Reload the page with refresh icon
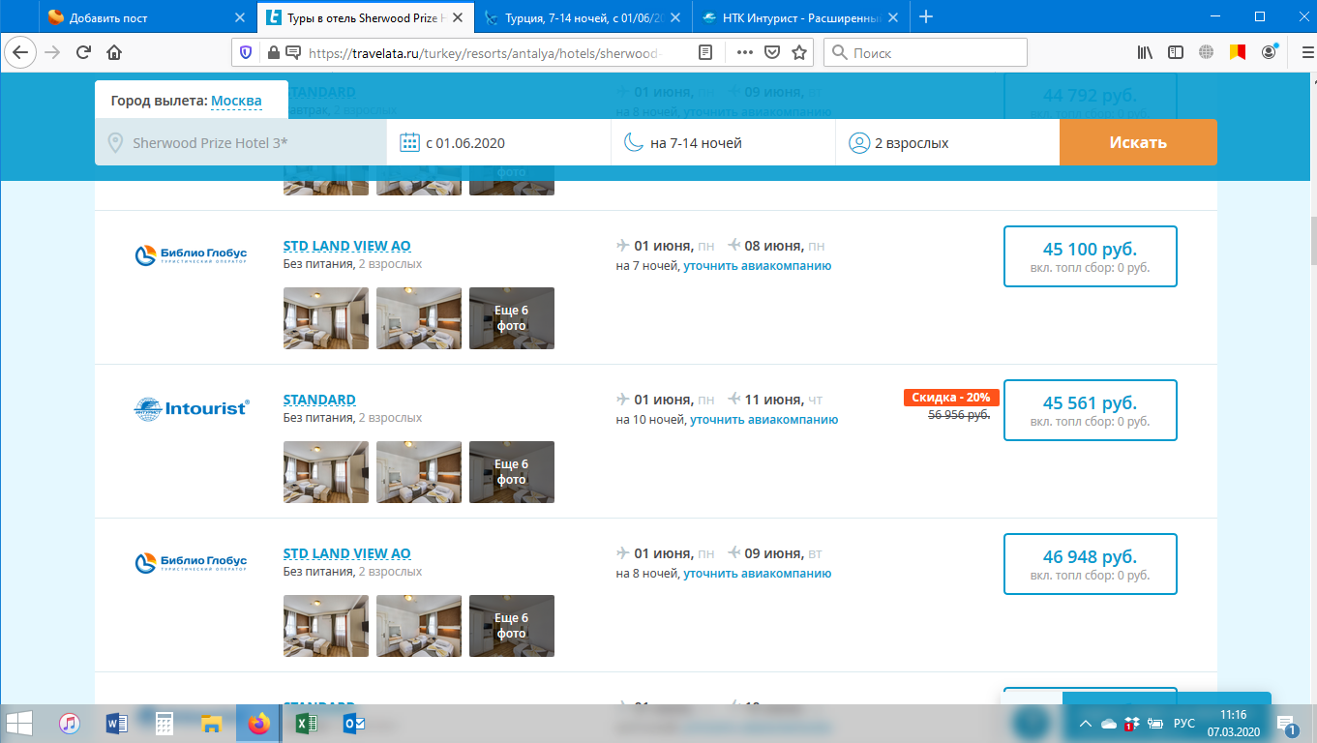 tap(84, 52)
